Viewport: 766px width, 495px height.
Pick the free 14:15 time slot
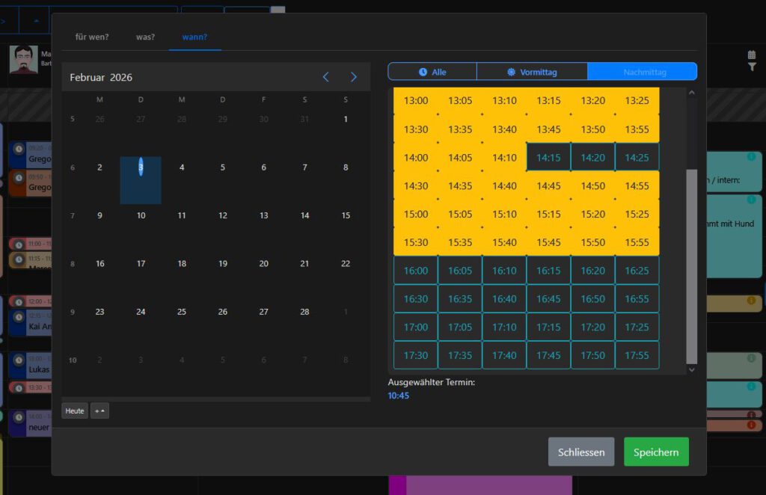pos(548,158)
